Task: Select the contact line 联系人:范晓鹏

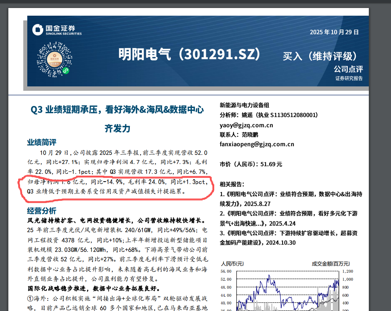Action: pyautogui.click(x=239, y=135)
